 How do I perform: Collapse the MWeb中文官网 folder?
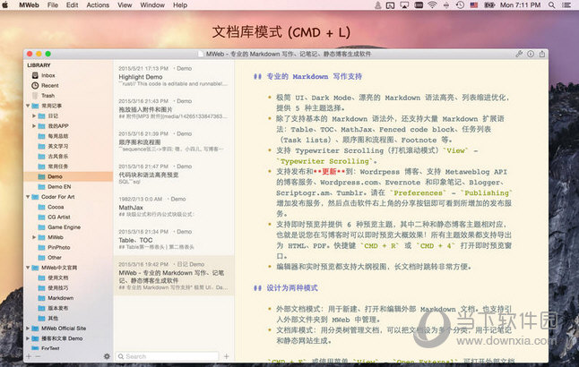pos(28,268)
